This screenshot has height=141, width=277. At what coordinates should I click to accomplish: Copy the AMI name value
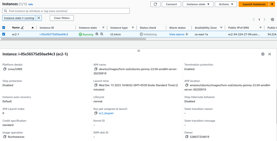[x=96, y=69]
